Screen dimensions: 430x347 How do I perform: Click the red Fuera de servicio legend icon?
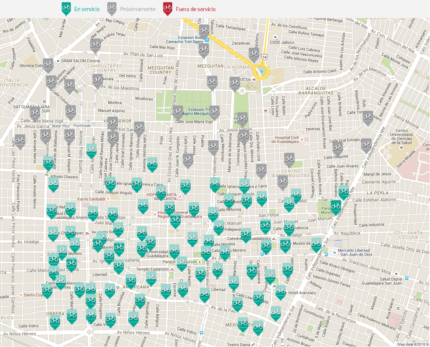168,8
